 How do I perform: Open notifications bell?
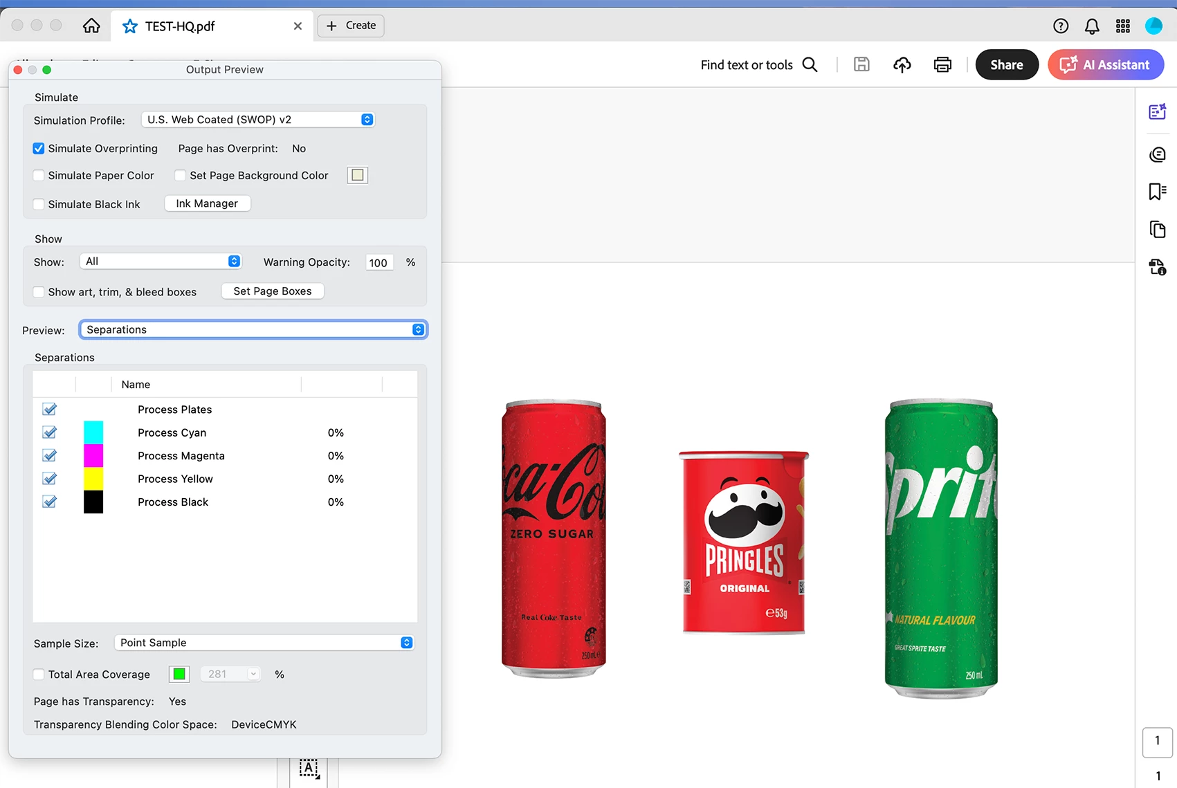pos(1092,26)
